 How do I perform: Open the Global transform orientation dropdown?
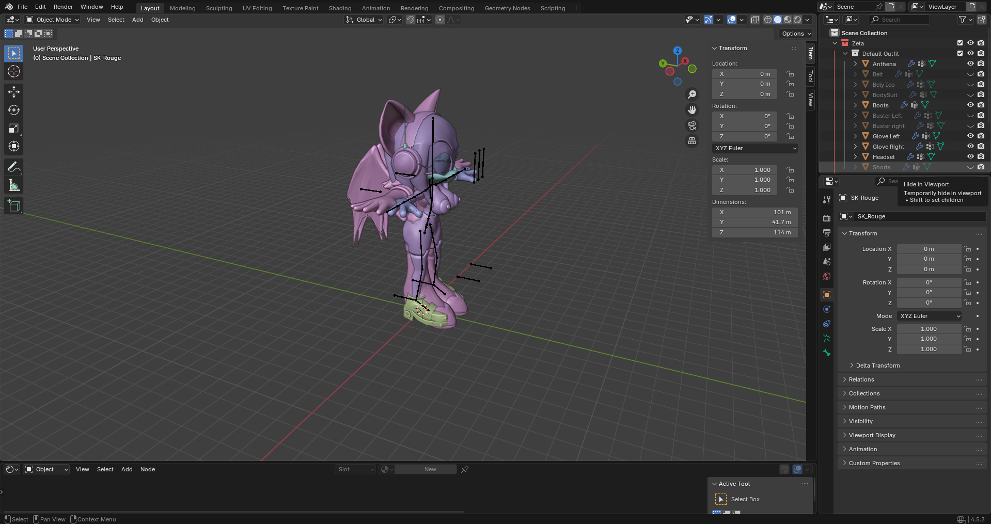pos(364,20)
